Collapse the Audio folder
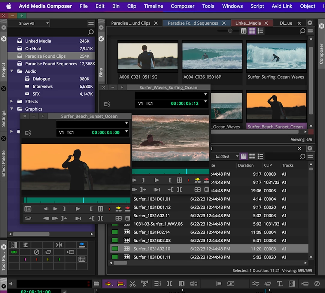 12,71
